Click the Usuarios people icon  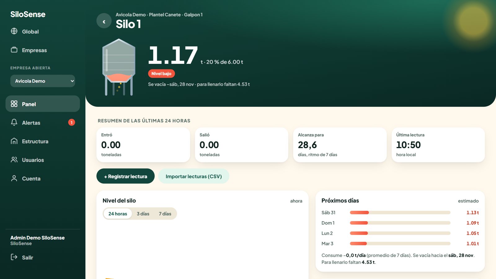coord(14,160)
